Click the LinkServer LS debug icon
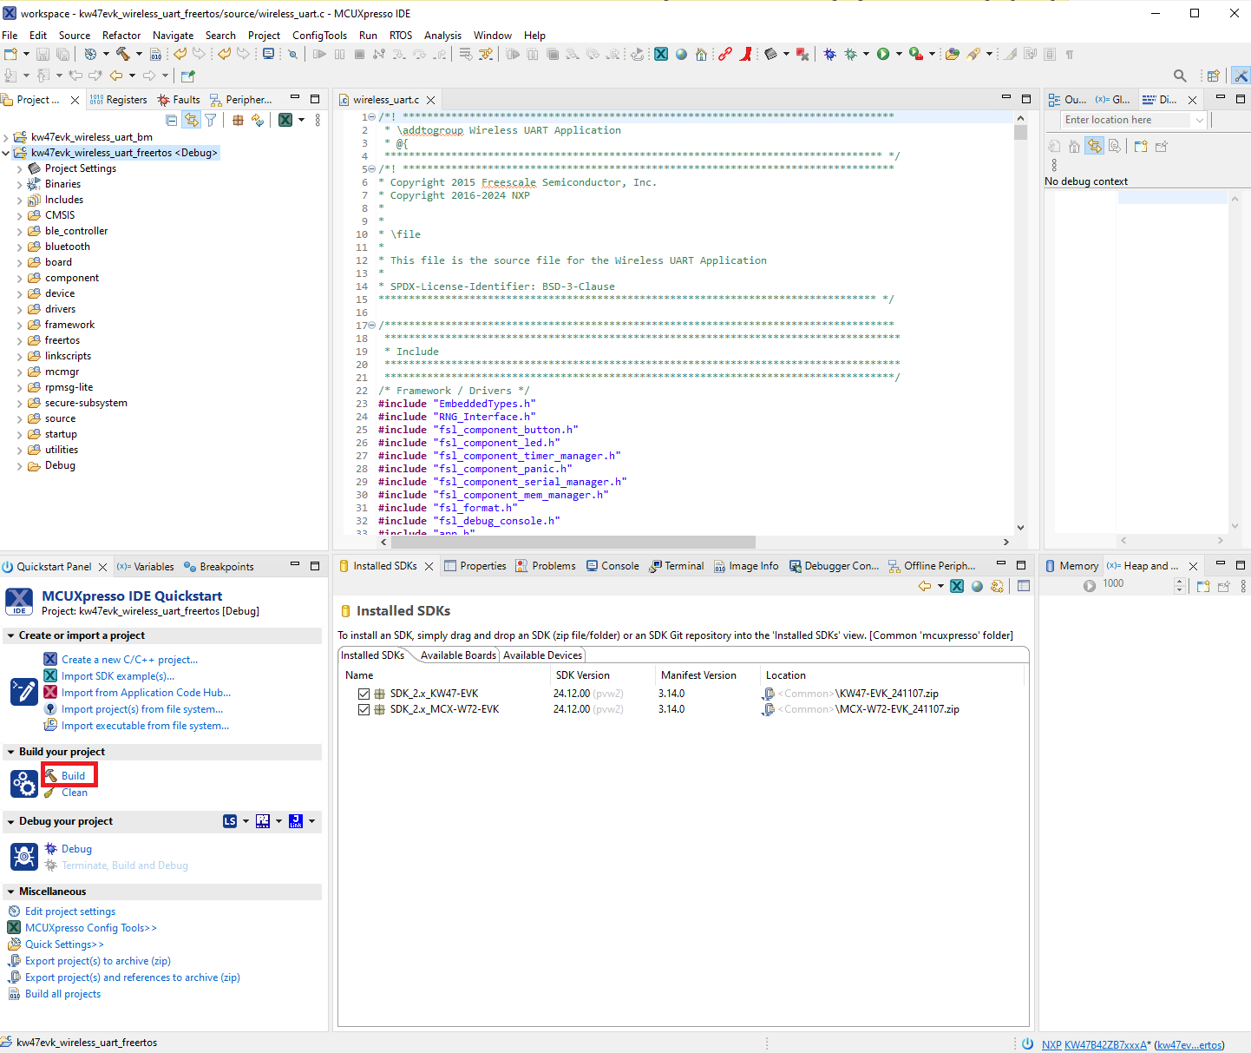Image resolution: width=1251 pixels, height=1053 pixels. (x=230, y=821)
